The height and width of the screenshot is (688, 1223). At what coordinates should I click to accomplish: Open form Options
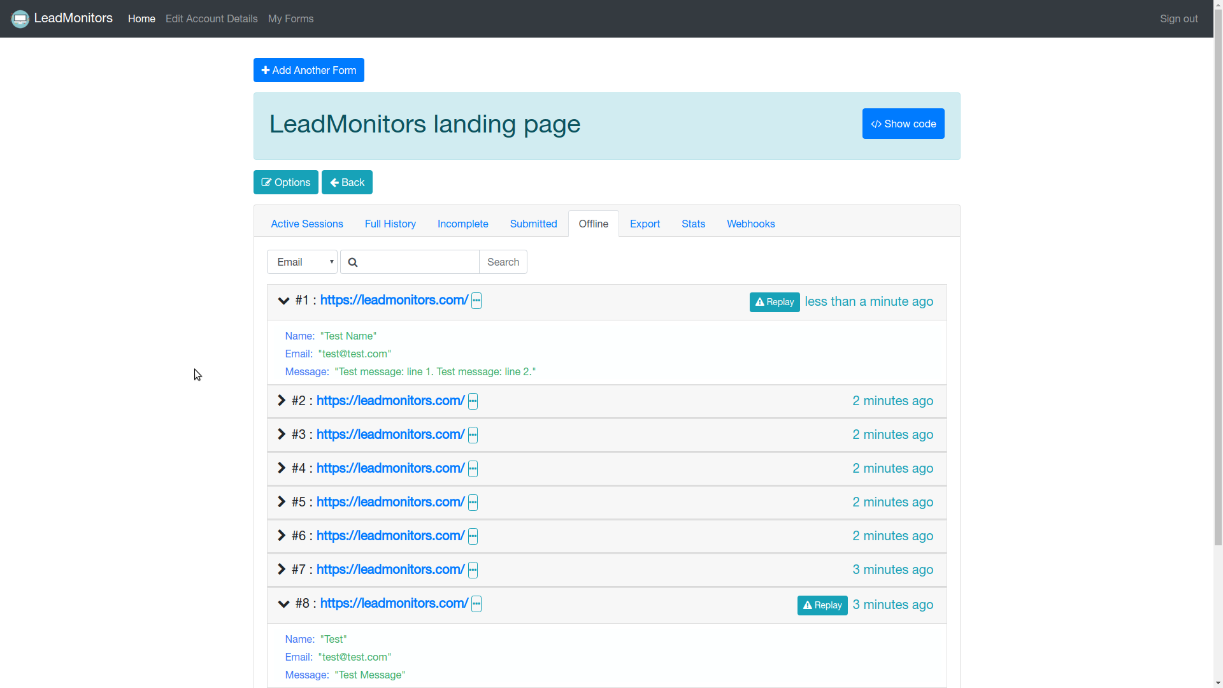click(286, 182)
